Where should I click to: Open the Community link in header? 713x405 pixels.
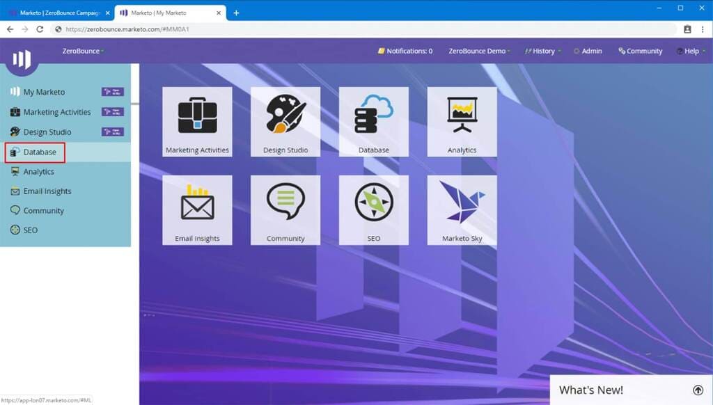click(x=641, y=51)
